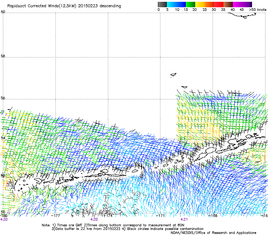Click the red 30-35 knots legend swatch

click(x=219, y=4)
